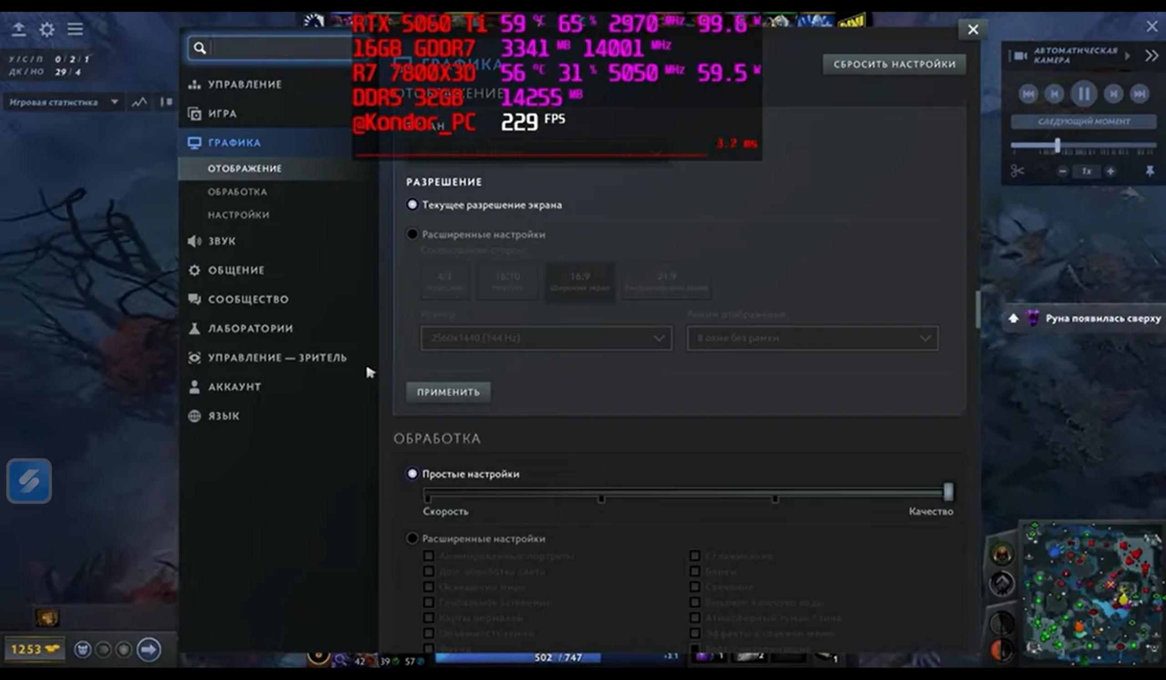Click the camera icon near Автоматическая камера
1166x680 pixels.
pos(1020,56)
